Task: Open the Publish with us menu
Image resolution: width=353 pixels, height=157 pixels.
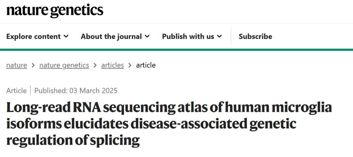Action: point(188,36)
